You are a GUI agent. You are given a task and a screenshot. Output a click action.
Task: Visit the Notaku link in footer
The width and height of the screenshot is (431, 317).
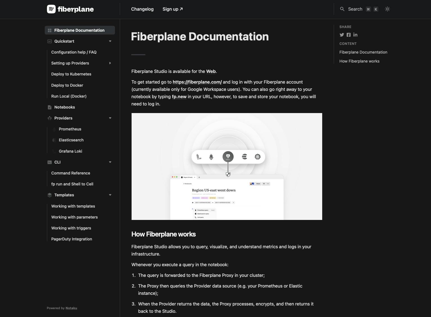click(x=71, y=308)
